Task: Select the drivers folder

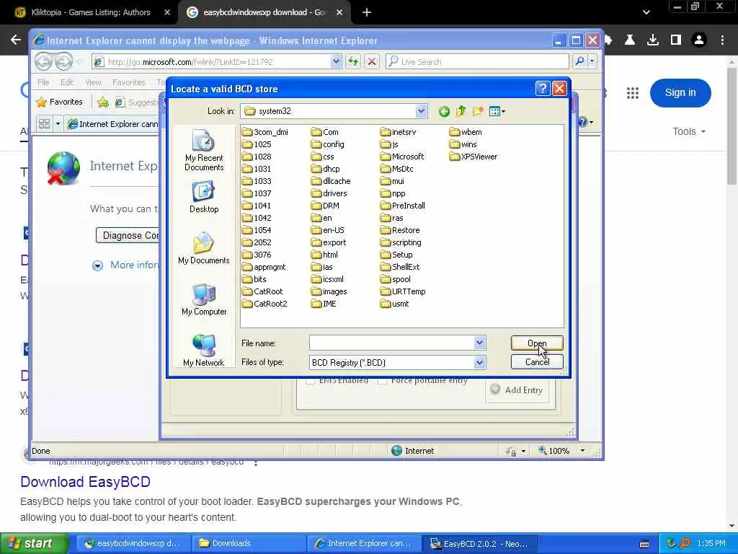Action: [x=329, y=193]
